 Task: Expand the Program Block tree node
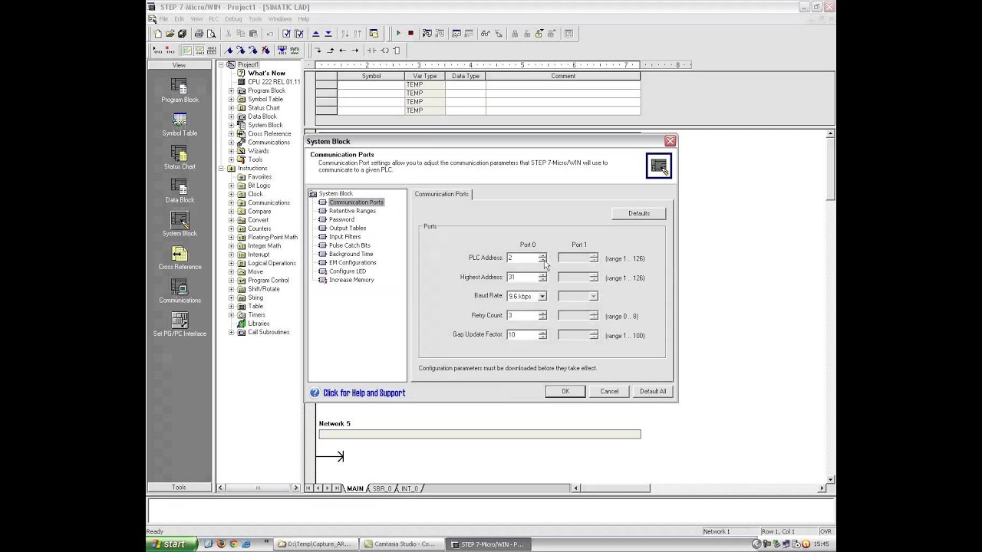point(232,90)
